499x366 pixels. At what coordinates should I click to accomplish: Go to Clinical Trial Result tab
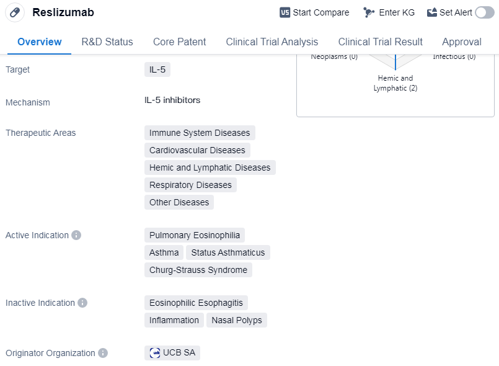[x=380, y=42]
